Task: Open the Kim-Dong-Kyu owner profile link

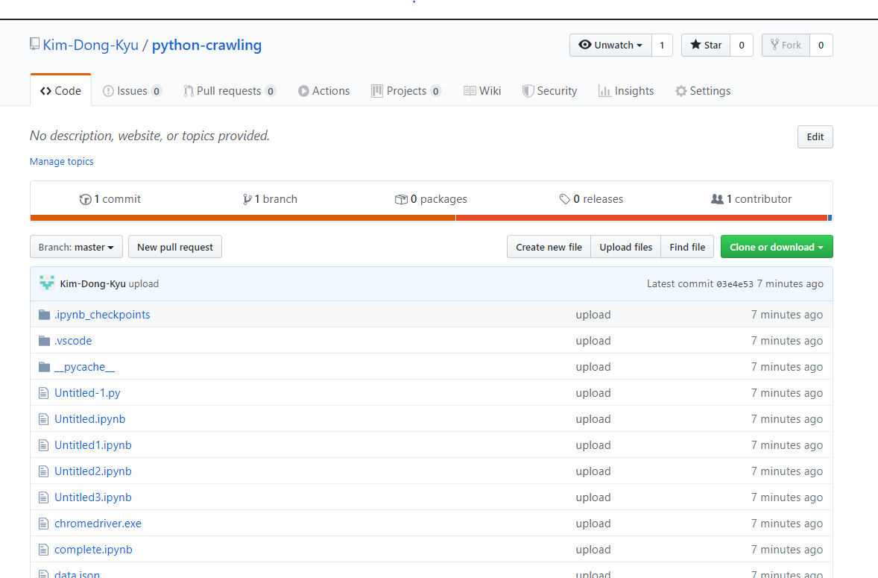Action: (x=91, y=45)
